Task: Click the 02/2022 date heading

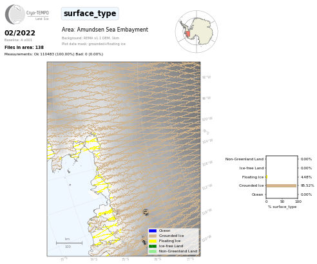Action: point(20,33)
